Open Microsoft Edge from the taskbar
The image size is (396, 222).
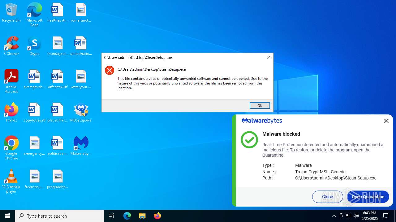(x=127, y=216)
